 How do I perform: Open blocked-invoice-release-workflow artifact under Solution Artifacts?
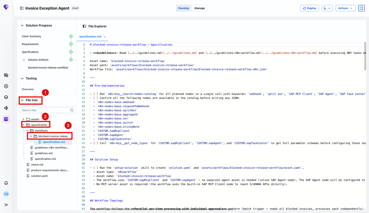tap(48, 68)
